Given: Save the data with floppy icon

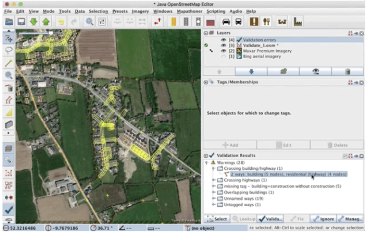Looking at the screenshot, I should pyautogui.click(x=21, y=22).
